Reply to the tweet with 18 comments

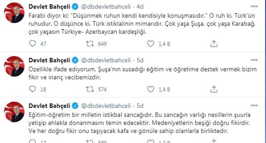point(33,89)
